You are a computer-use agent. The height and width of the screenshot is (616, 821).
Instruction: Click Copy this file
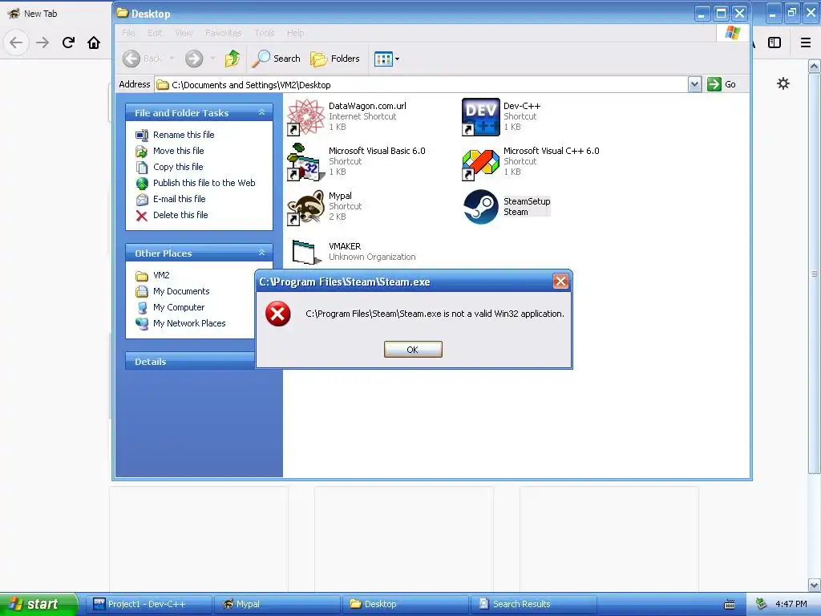(x=178, y=167)
